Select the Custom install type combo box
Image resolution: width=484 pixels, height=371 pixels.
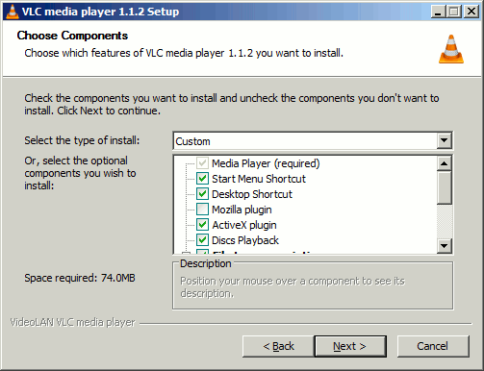pos(313,140)
